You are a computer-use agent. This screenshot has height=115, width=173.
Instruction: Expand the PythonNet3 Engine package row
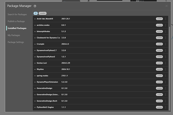click(x=35, y=107)
